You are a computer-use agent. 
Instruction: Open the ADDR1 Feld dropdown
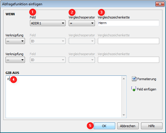[x=48, y=23]
